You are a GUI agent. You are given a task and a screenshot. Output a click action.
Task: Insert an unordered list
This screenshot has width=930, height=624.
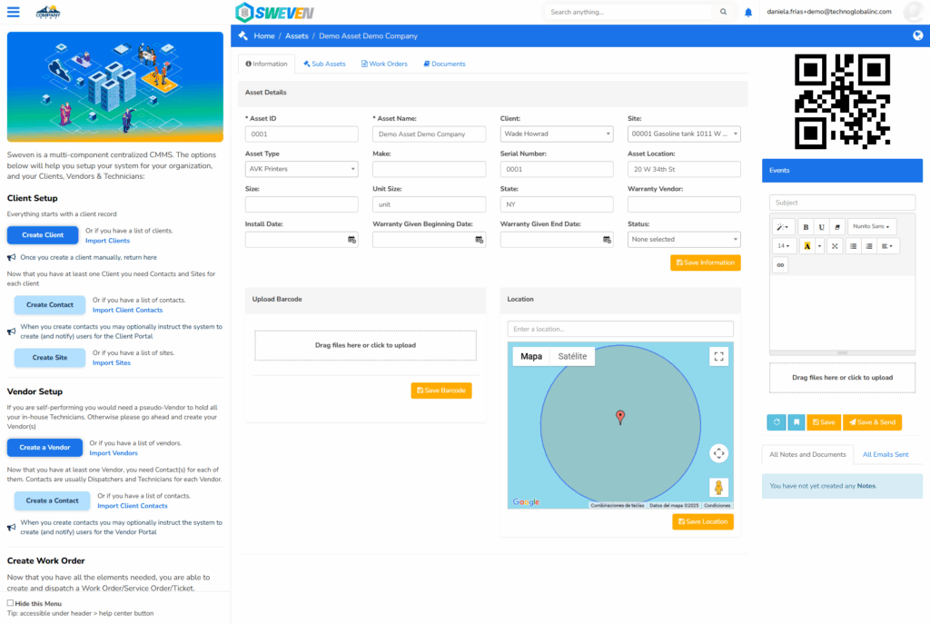coord(853,246)
